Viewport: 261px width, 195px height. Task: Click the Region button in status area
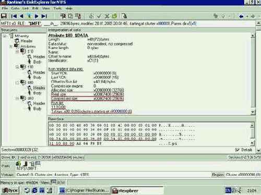point(218,175)
